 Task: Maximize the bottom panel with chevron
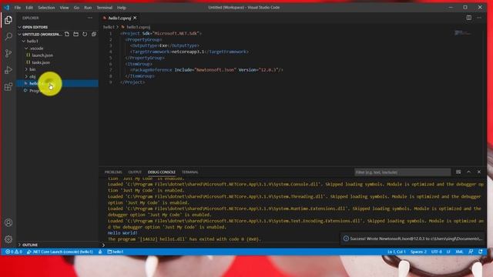click(469, 172)
